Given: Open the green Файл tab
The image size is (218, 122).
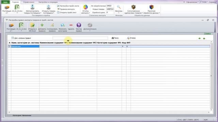Looking at the screenshot, I should point(5,2).
